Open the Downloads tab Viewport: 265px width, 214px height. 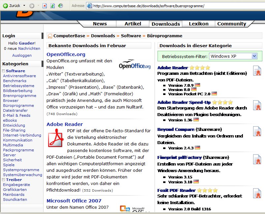[166, 24]
